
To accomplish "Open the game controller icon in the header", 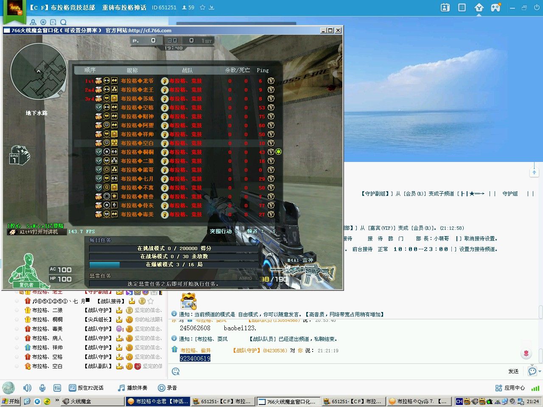I will click(x=495, y=8).
